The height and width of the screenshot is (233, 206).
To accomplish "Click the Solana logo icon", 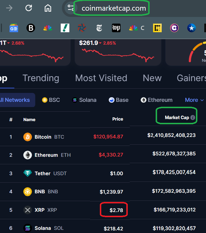I will click(28, 228).
